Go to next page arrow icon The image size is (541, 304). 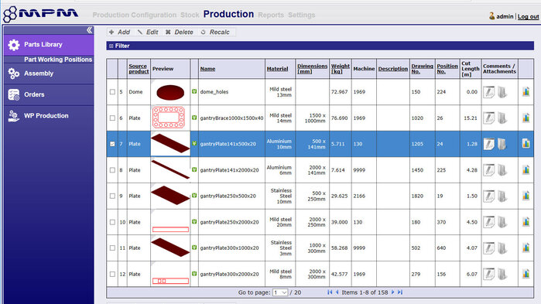[392, 292]
